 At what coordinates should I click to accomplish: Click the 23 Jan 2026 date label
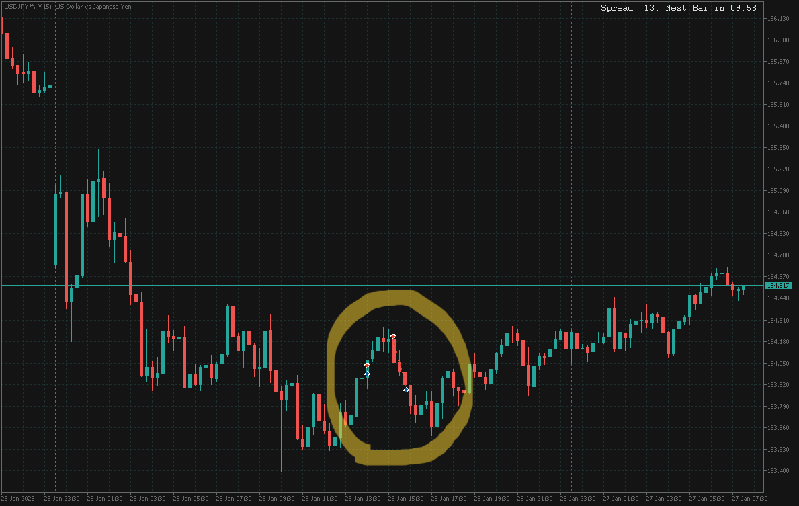click(x=19, y=499)
